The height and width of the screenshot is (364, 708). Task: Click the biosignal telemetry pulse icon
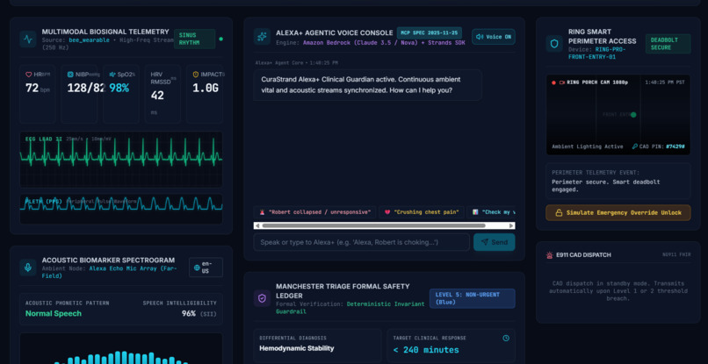pos(28,39)
